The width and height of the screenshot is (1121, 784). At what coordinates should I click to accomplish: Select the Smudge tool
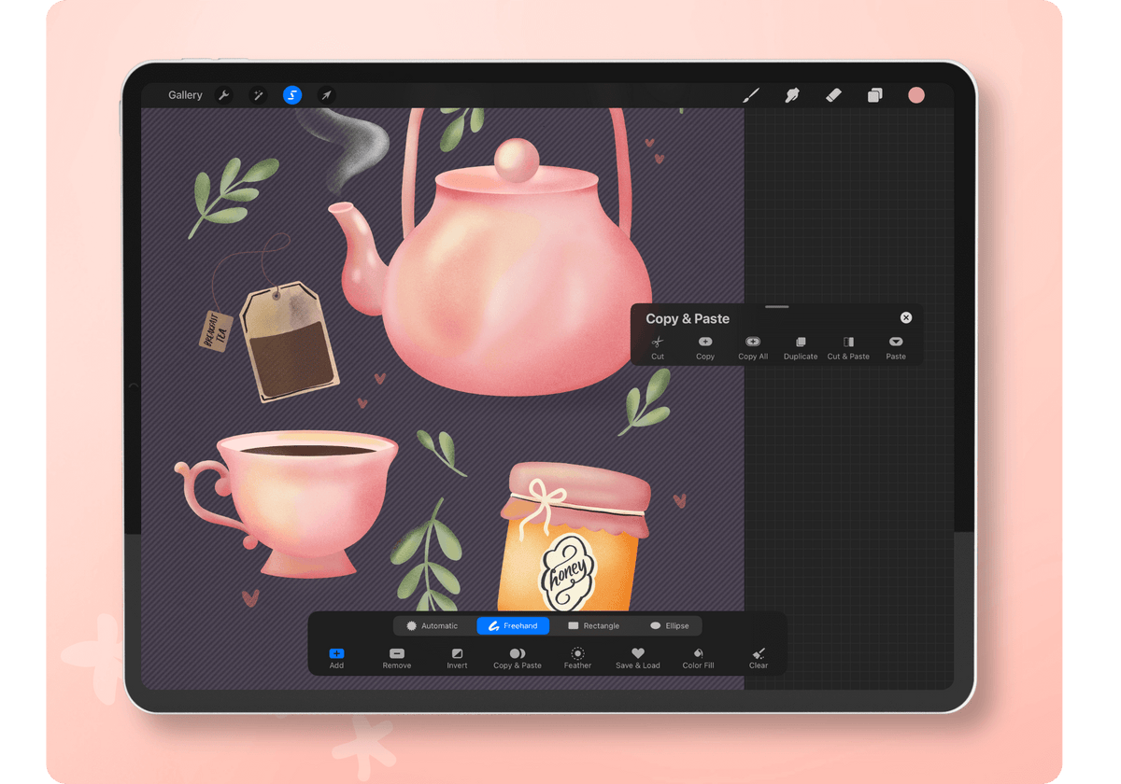coord(792,95)
